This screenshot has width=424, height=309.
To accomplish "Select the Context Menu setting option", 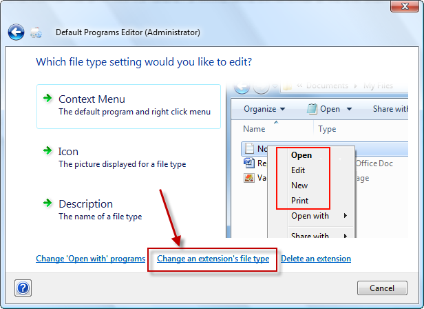I will coord(129,106).
